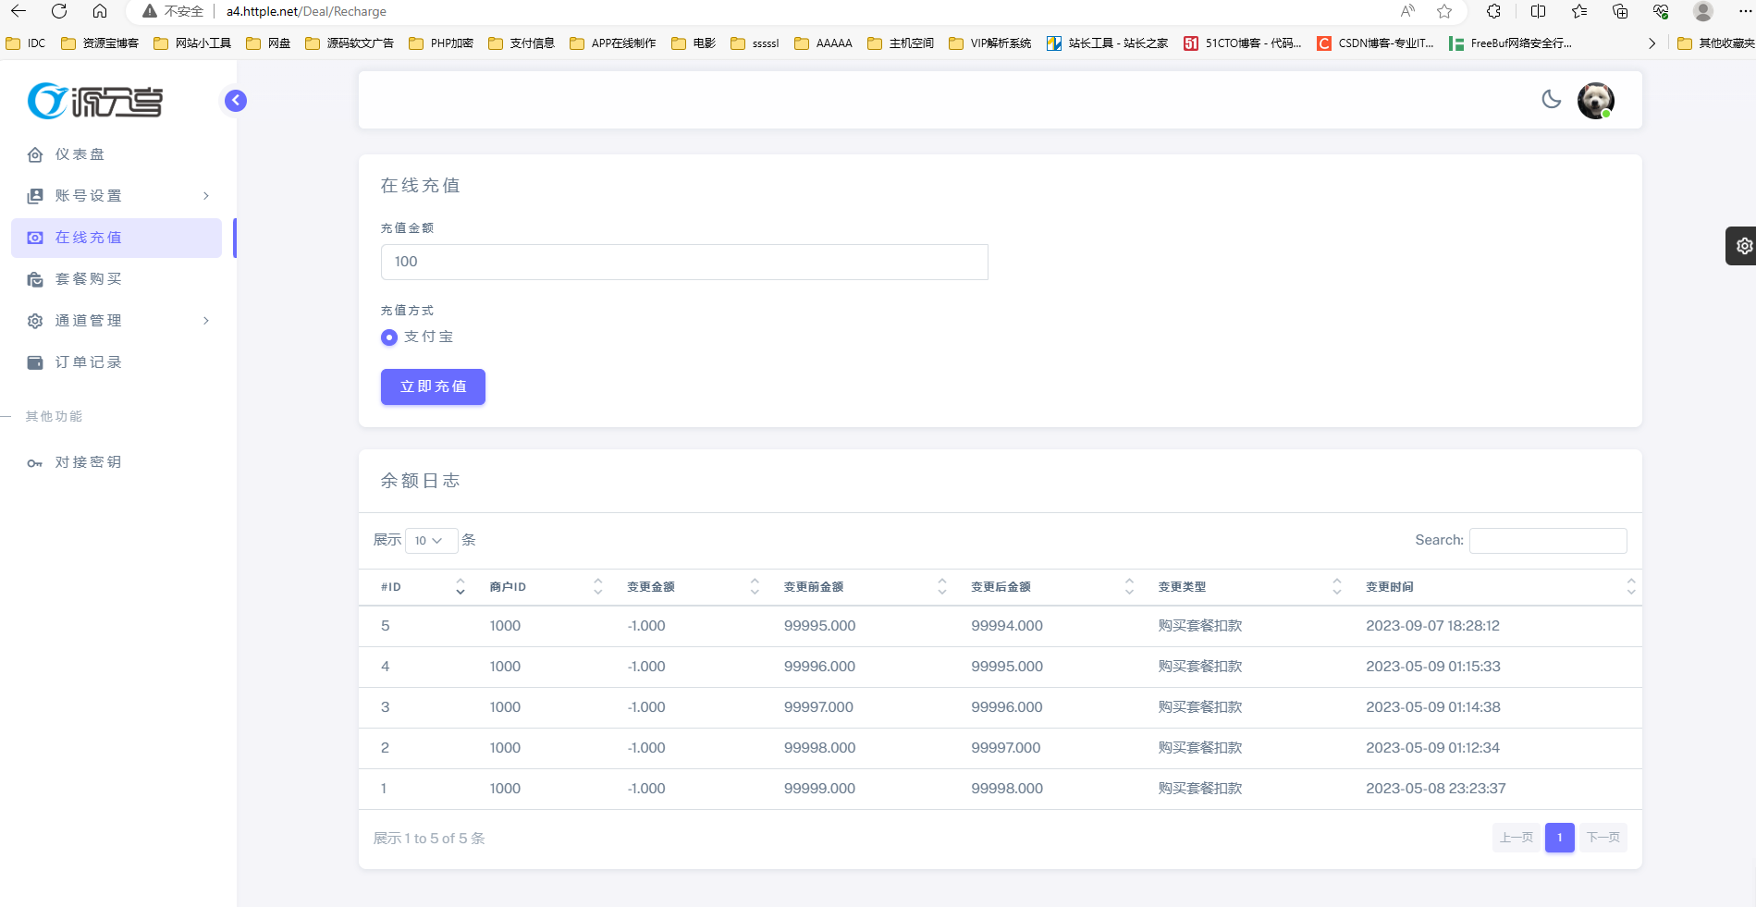The width and height of the screenshot is (1756, 907).
Task: Open the browser extensions puzzle icon
Action: click(1493, 11)
